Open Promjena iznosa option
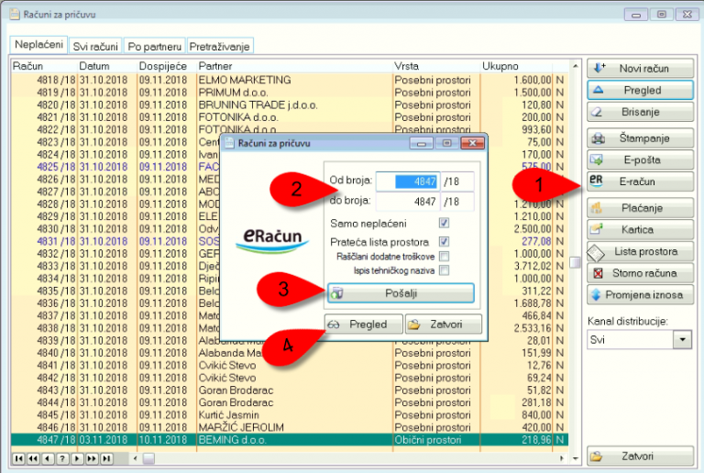 (x=640, y=295)
